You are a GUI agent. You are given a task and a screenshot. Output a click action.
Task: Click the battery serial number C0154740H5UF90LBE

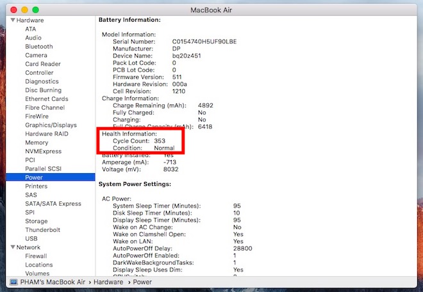(x=204, y=42)
